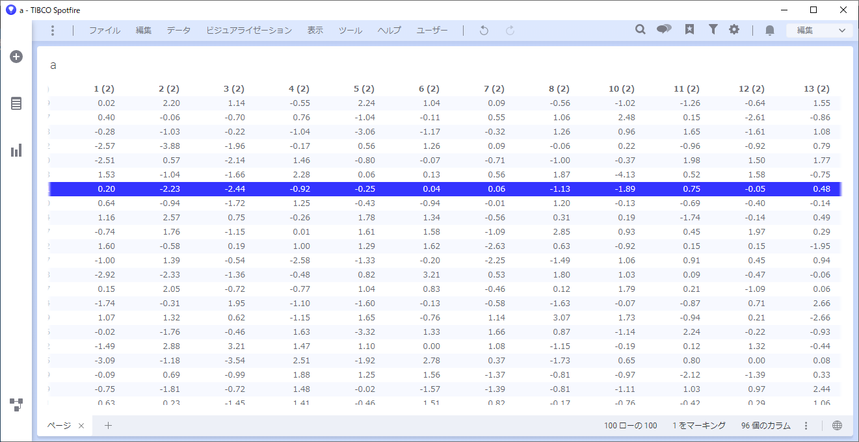Click cell 2.85 in column 8 (2)
The image size is (859, 442).
[x=561, y=232]
